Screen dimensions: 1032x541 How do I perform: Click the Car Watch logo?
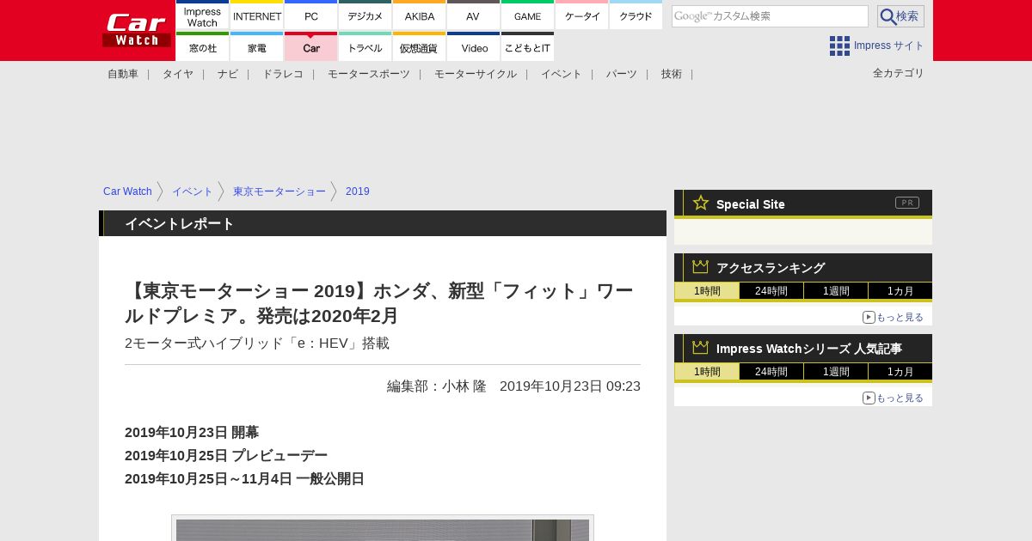coord(137,30)
